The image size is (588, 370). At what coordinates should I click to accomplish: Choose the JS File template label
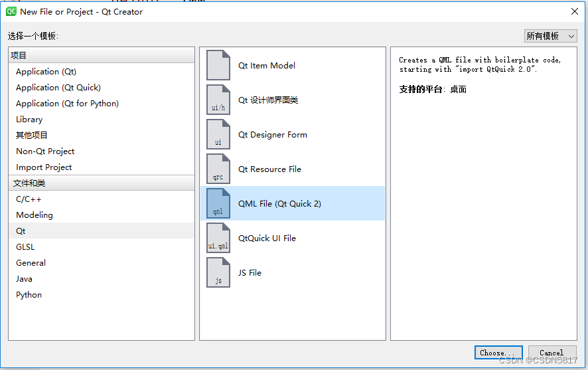[x=250, y=273]
